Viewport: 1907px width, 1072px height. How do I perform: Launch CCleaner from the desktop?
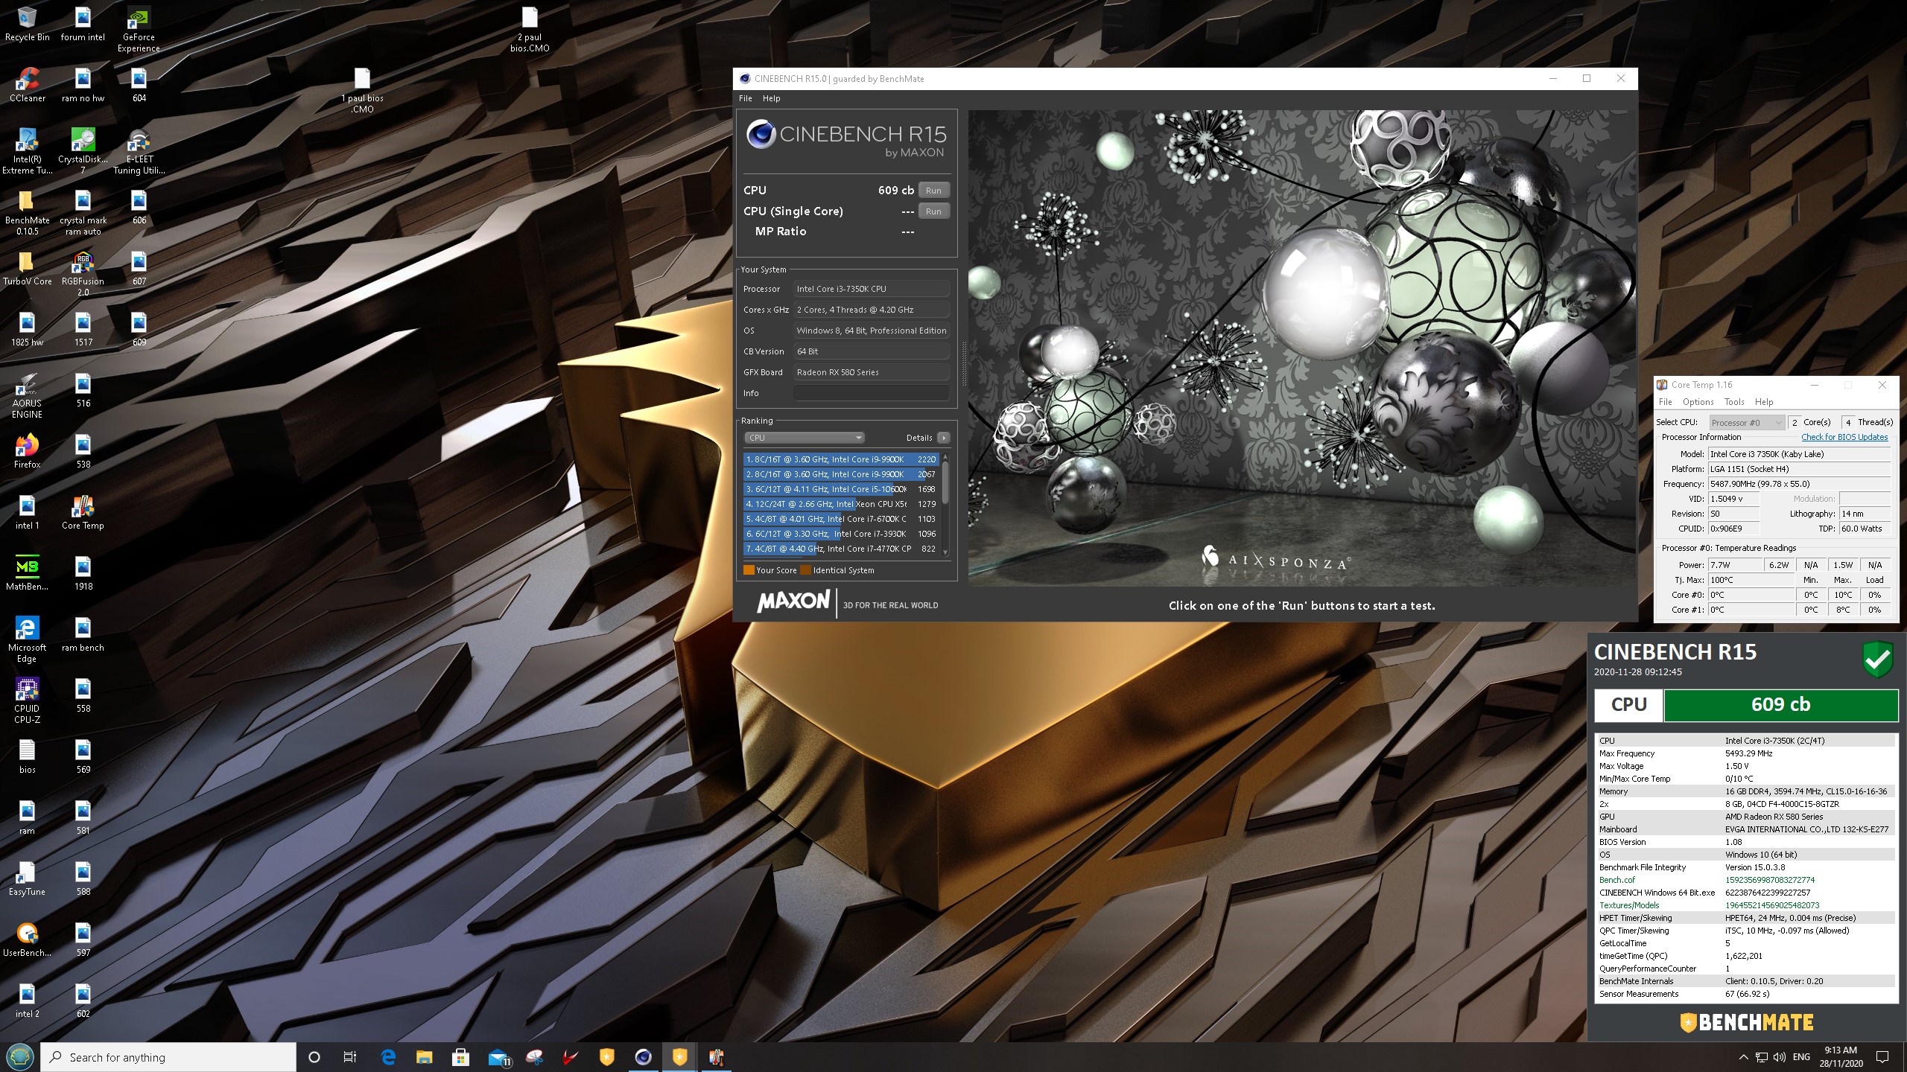point(27,85)
